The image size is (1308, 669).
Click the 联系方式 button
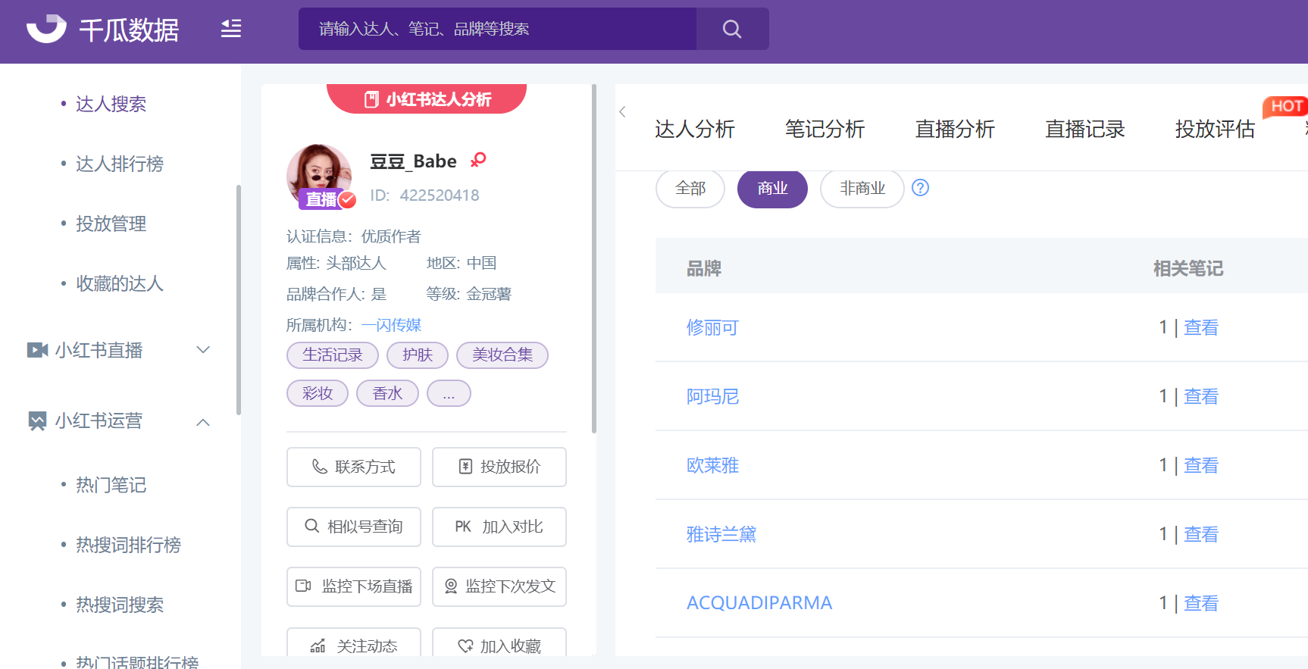354,467
